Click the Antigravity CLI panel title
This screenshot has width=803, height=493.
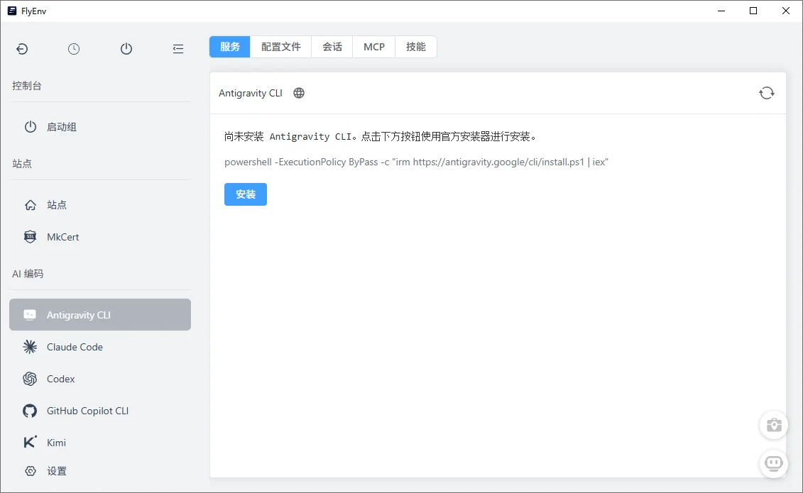[x=251, y=93]
